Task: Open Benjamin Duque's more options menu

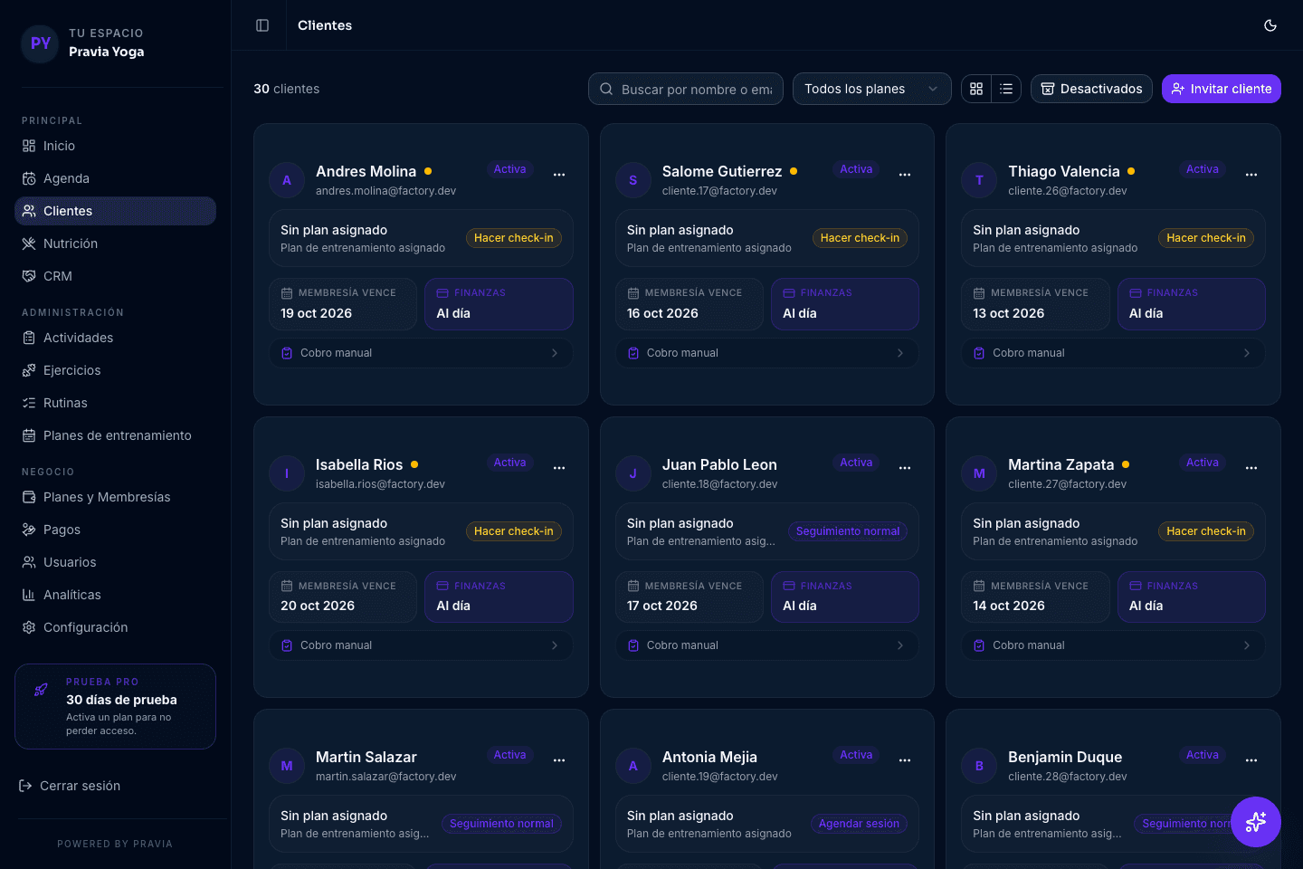Action: [x=1251, y=760]
